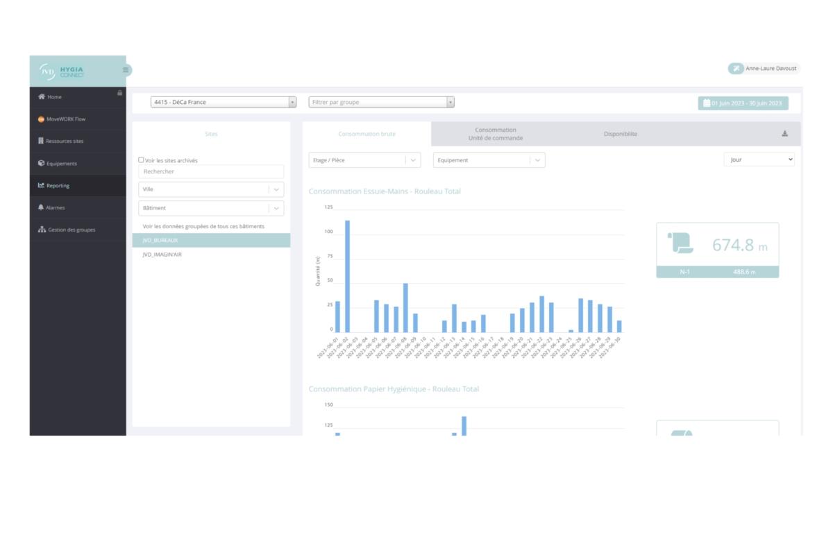Open the Equipements sidebar item
This screenshot has height=555, width=833.
coord(61,164)
